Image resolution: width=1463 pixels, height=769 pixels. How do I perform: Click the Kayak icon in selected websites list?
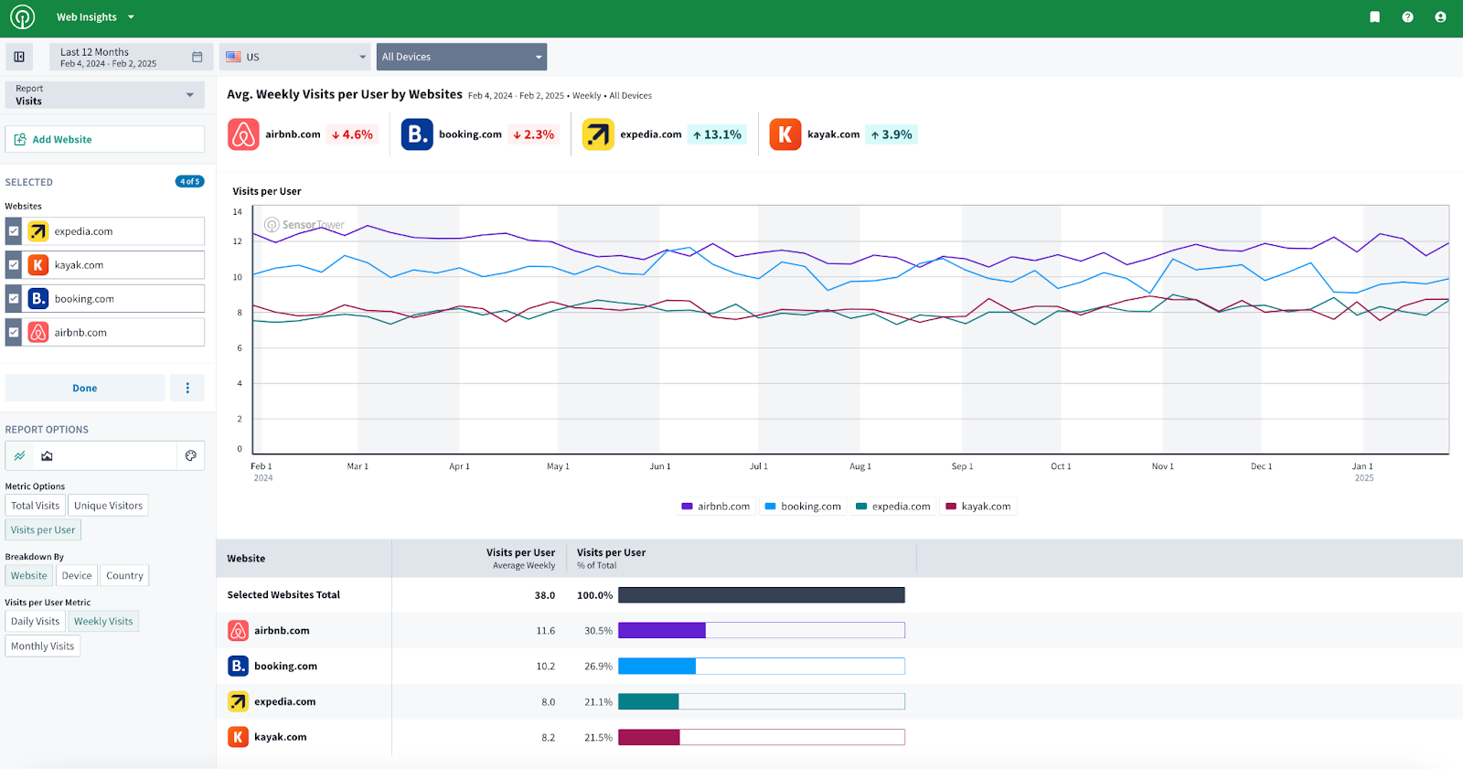[x=37, y=265]
